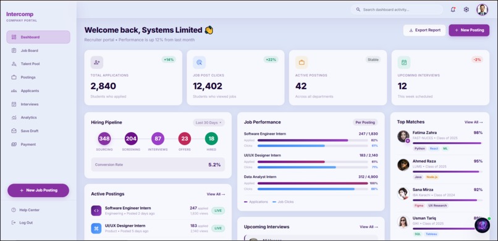Click the Save Draft inbox icon
The image size is (498, 241).
click(x=14, y=131)
